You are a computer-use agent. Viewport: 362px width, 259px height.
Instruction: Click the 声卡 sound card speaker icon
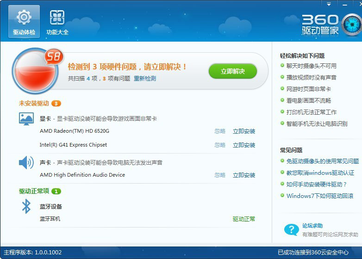(26, 163)
